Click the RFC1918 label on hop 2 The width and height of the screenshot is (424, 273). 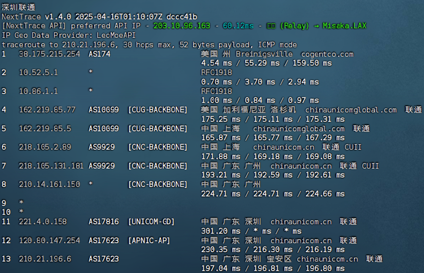[216, 73]
